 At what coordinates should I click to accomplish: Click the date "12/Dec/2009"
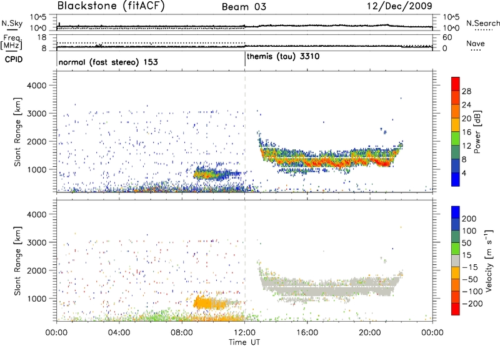coord(399,6)
